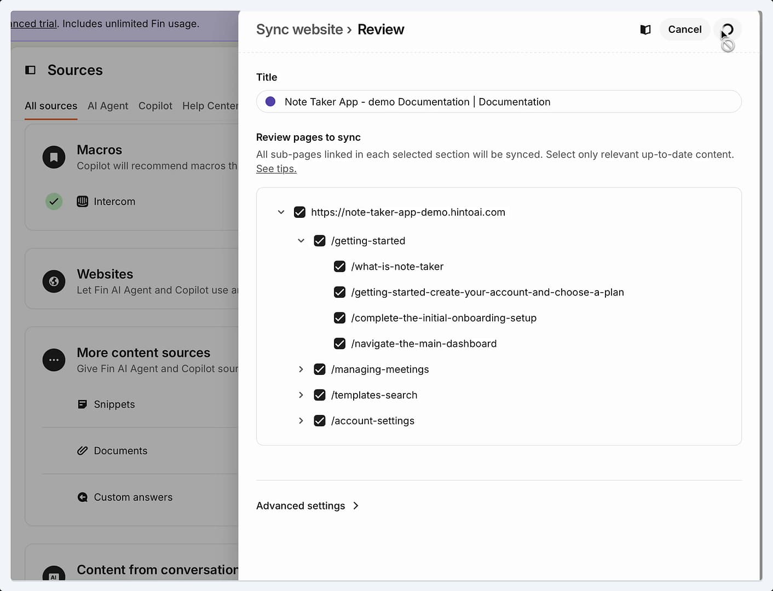Switch to the AI Agent tab

point(108,106)
